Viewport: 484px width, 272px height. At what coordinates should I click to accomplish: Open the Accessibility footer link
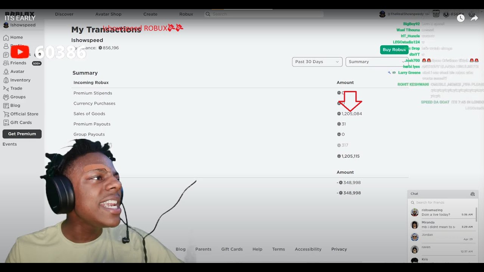point(308,249)
